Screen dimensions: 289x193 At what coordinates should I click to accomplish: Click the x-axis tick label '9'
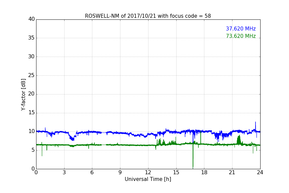(120, 173)
